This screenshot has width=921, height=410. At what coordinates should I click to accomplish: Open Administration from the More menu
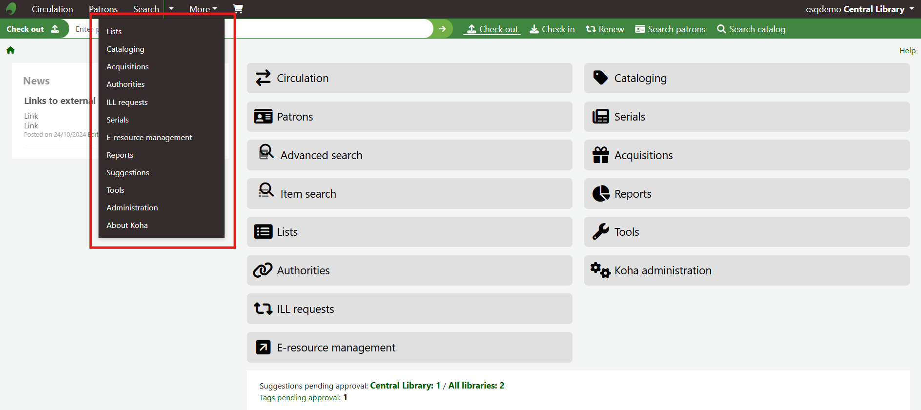tap(162, 207)
